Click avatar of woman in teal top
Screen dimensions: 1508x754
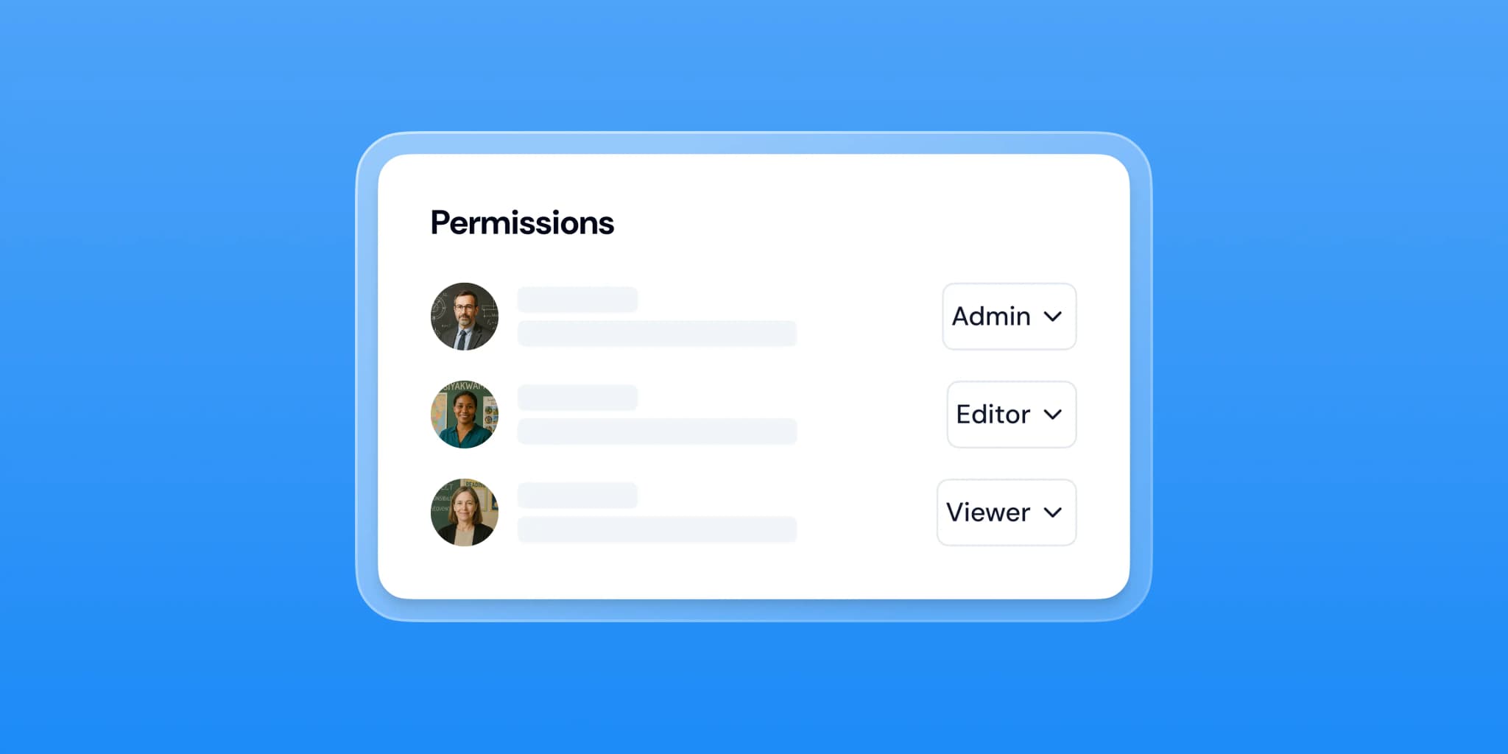(x=465, y=415)
